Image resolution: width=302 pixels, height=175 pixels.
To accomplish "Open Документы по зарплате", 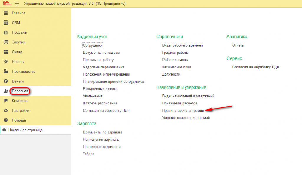I will (102, 132).
